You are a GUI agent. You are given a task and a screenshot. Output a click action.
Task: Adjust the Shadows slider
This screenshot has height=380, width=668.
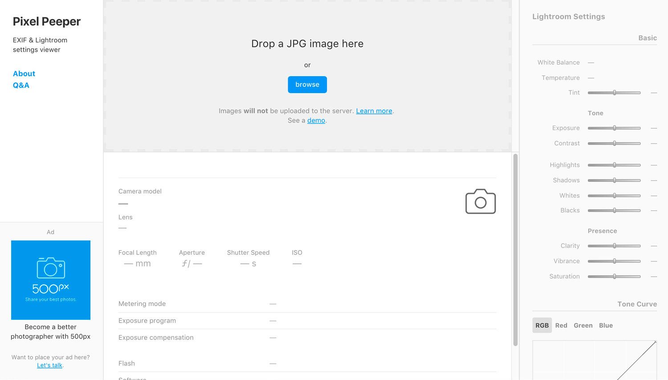click(614, 180)
